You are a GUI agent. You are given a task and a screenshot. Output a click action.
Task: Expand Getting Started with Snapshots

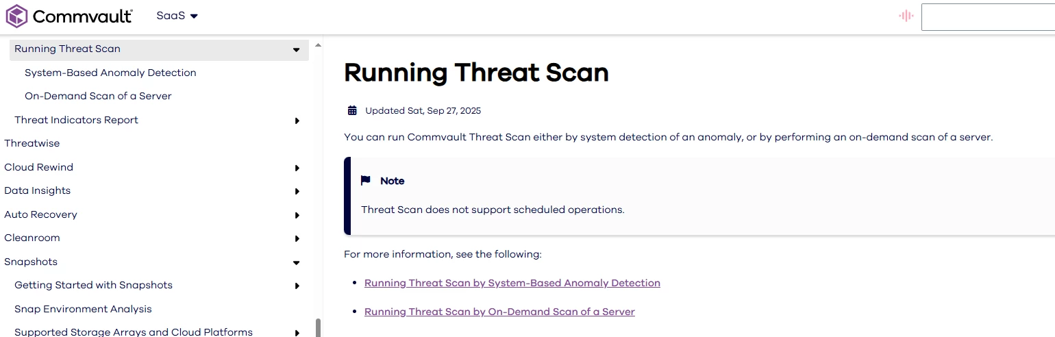297,286
